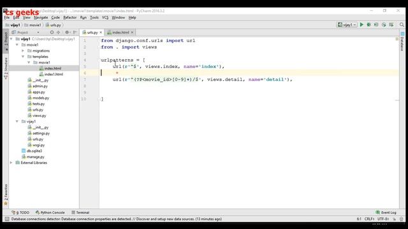This screenshot has width=408, height=229.
Task: Open the Refactor menu
Action: [69, 17]
